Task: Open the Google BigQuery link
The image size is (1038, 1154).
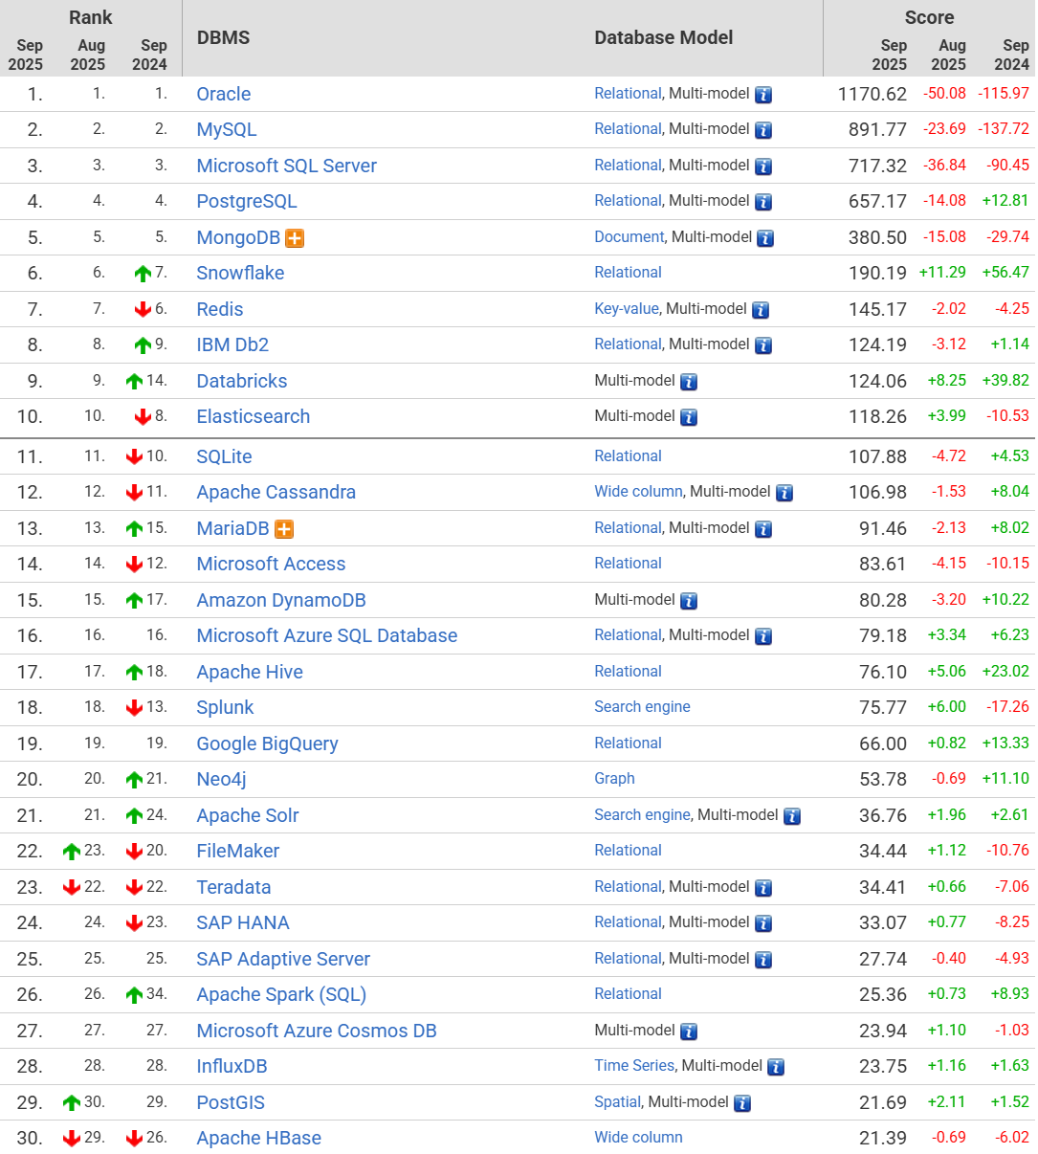Action: pos(267,743)
